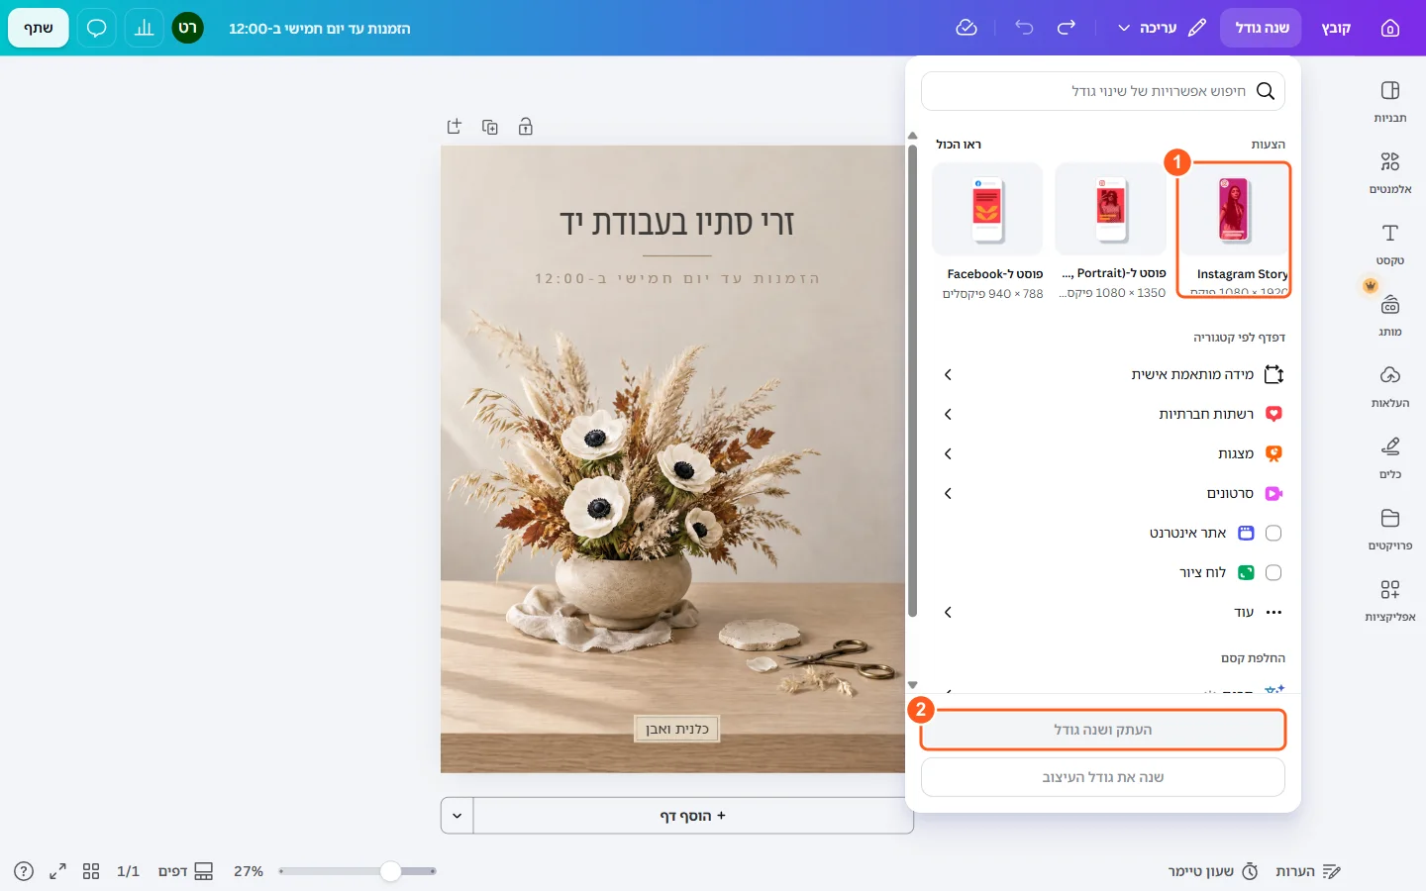Open the Projects (פרויקטים) sidebar panel
Viewport: 1426px width, 891px height.
1389,530
